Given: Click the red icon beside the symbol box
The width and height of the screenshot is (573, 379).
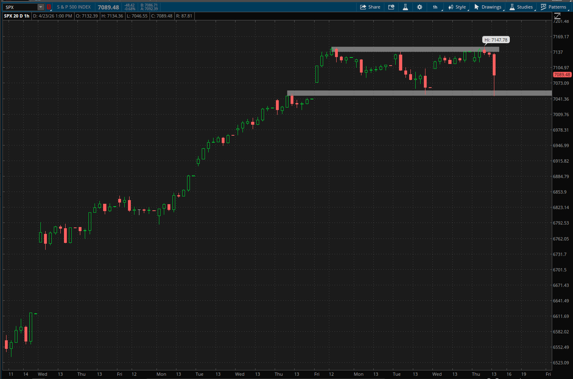Looking at the screenshot, I should tap(49, 7).
